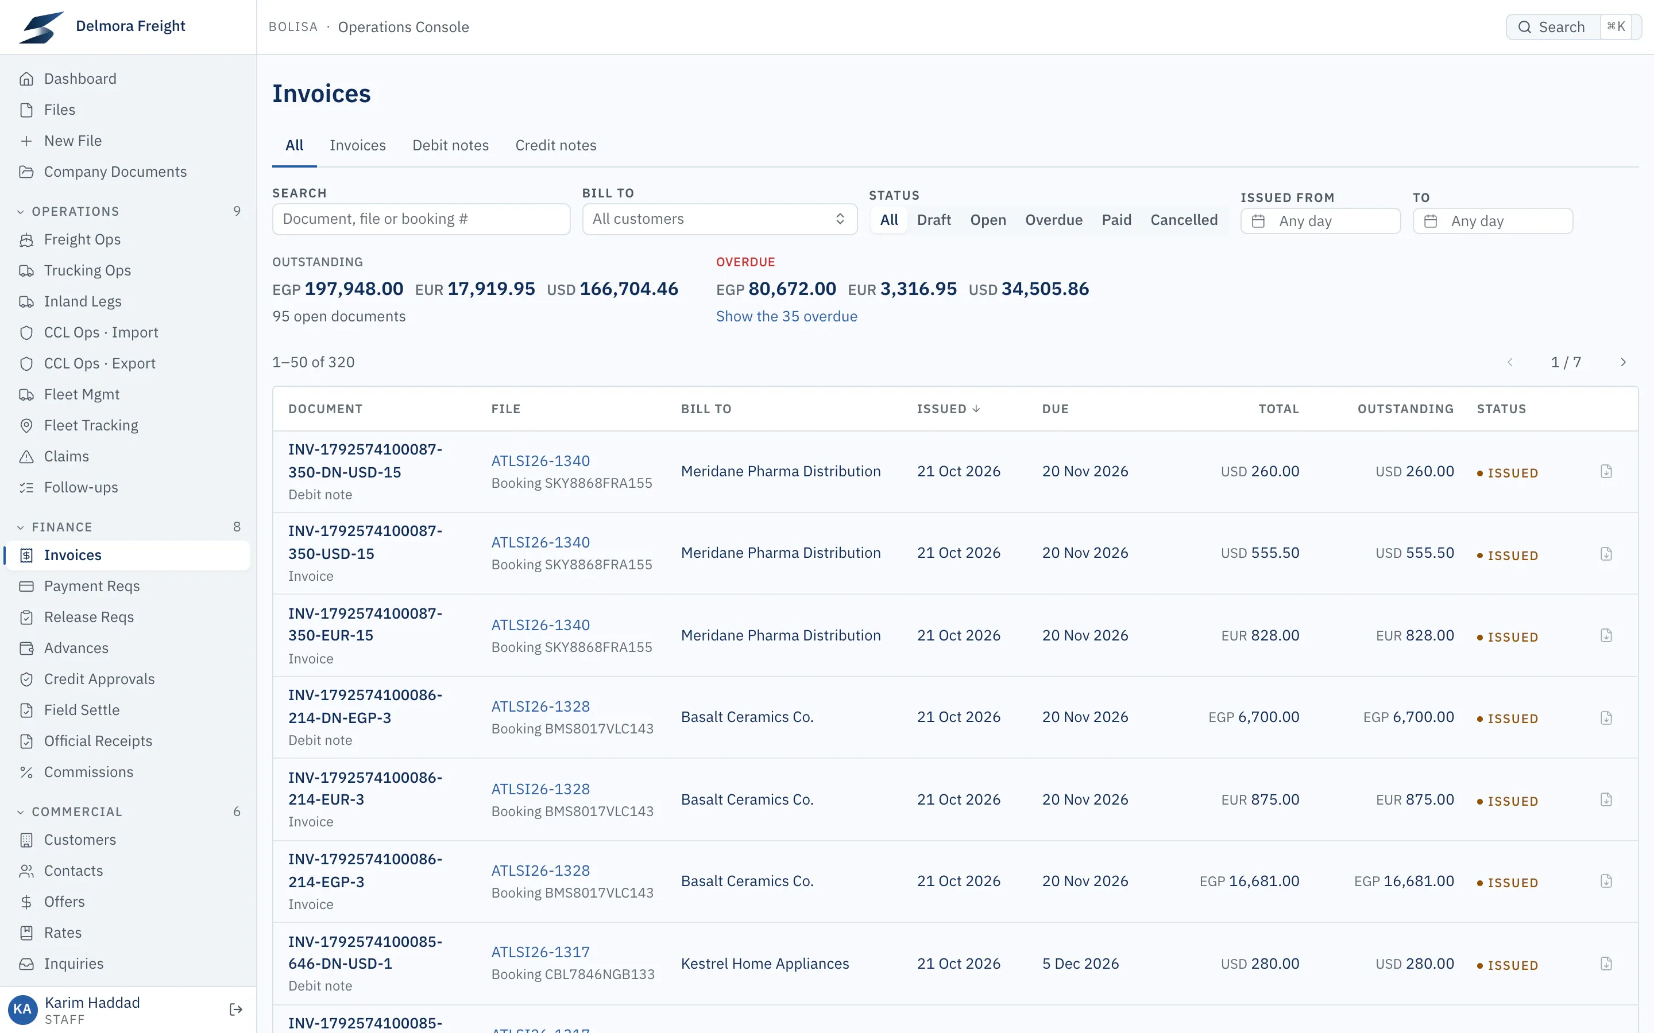Open Follow-ups checklist item
Viewport: 1654px width, 1033px height.
click(128, 487)
